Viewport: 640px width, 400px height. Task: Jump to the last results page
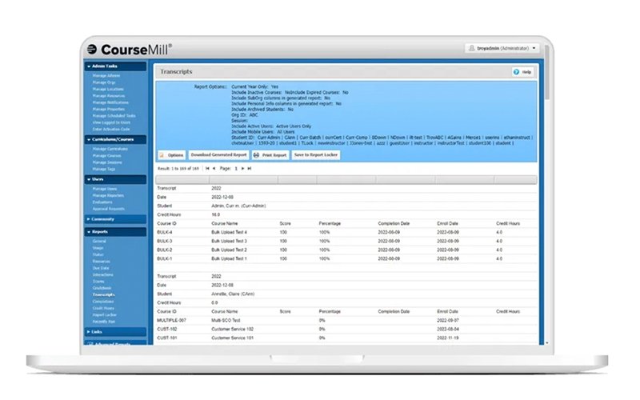point(250,169)
